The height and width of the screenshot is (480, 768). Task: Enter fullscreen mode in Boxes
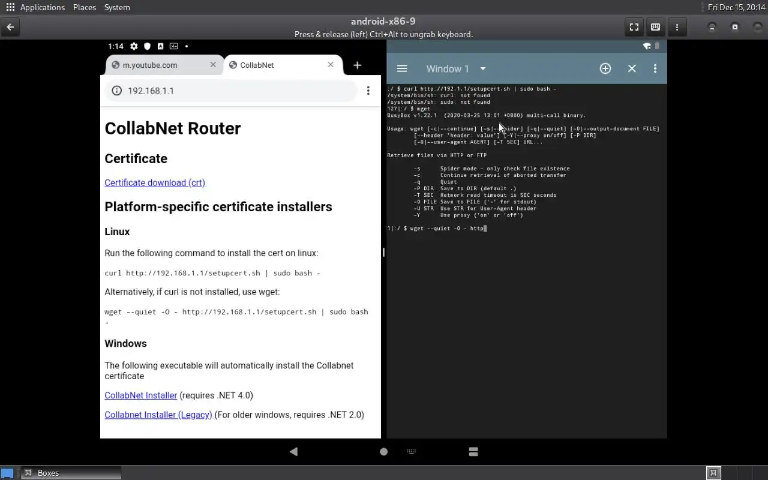pos(634,27)
